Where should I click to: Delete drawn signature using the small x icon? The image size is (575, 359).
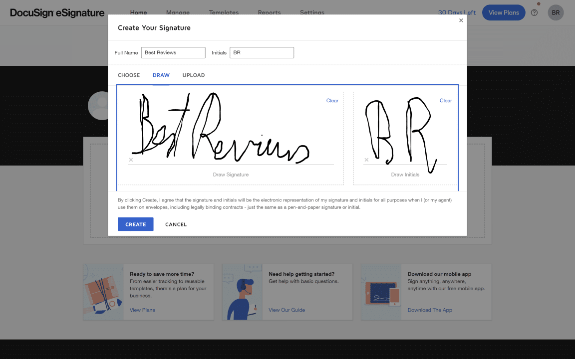click(x=131, y=160)
